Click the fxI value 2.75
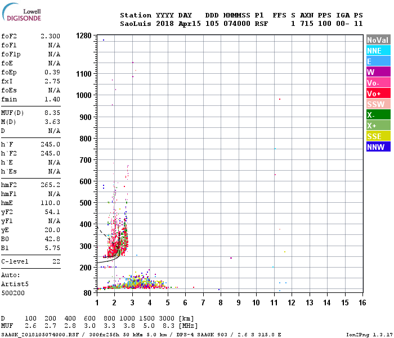 coord(52,81)
